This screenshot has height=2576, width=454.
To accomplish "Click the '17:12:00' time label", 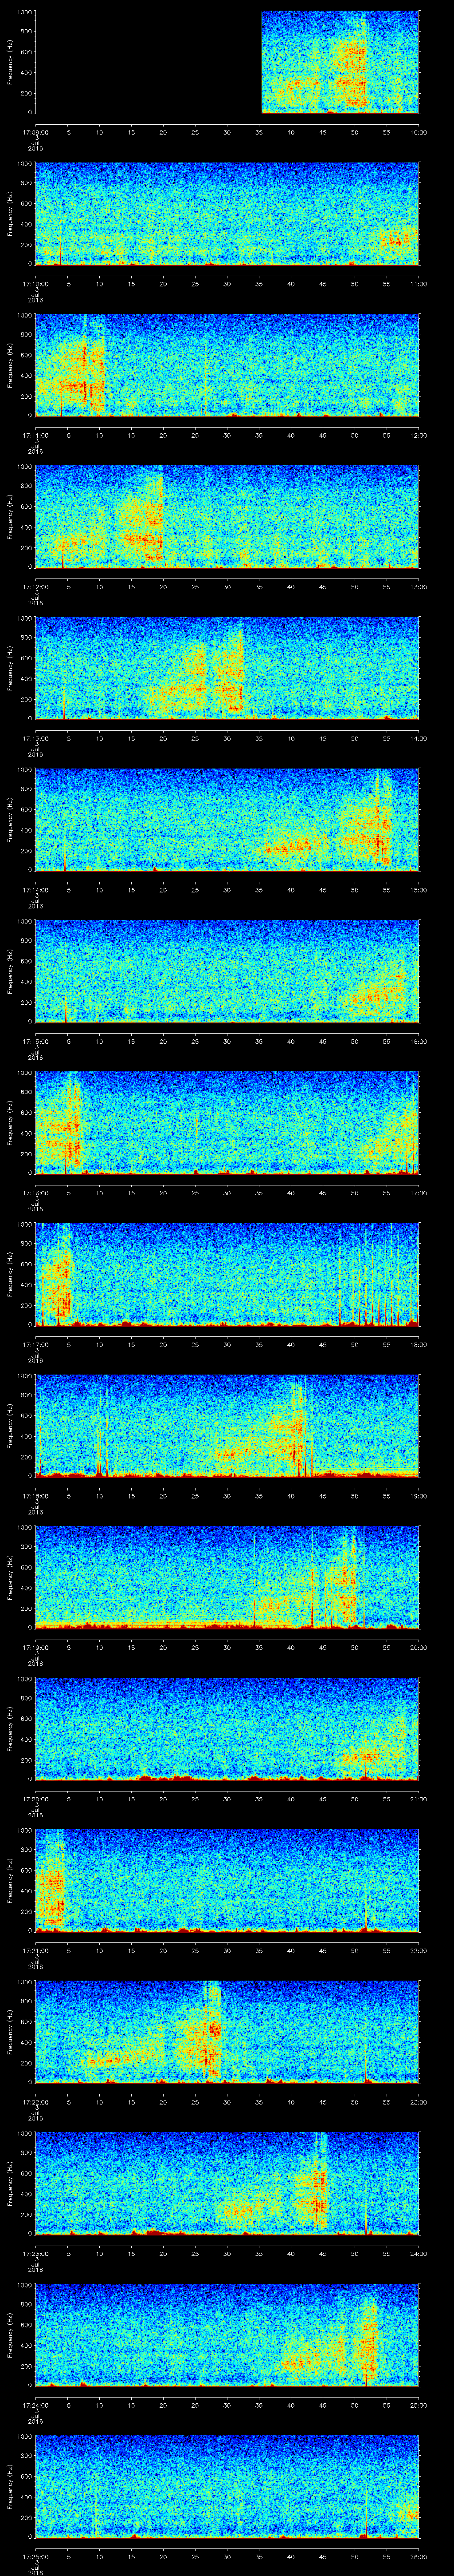I will (x=35, y=587).
